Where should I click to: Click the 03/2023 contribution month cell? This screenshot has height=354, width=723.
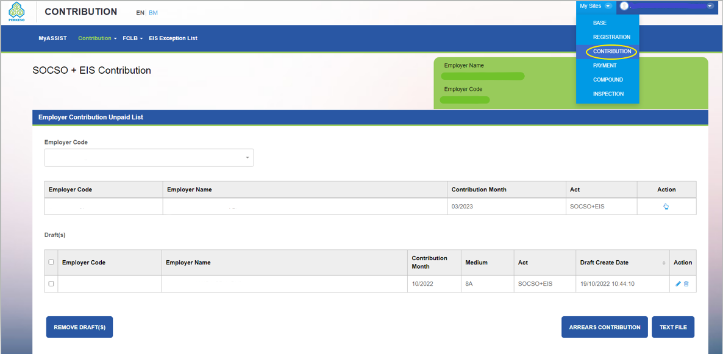coord(507,207)
